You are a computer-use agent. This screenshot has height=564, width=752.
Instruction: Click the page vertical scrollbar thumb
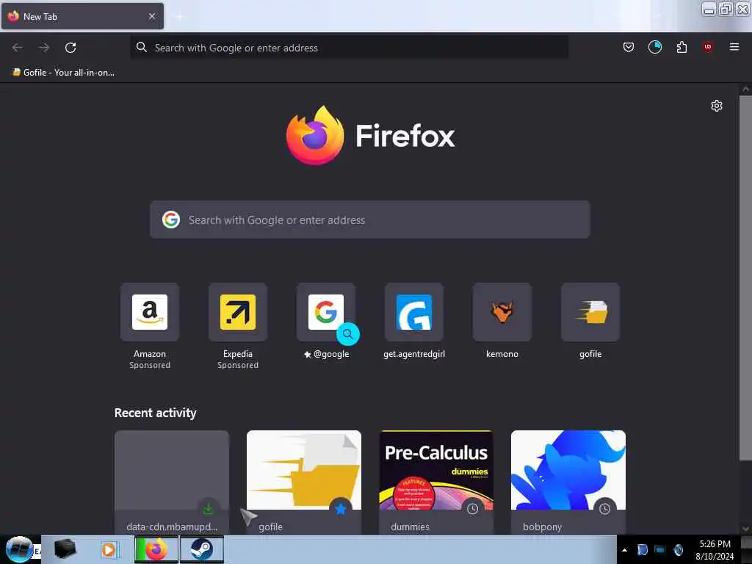745,278
